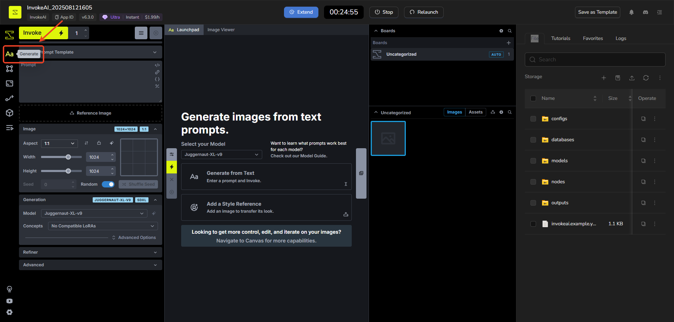
Task: Optimize image size sparkle icon
Action: point(112,143)
